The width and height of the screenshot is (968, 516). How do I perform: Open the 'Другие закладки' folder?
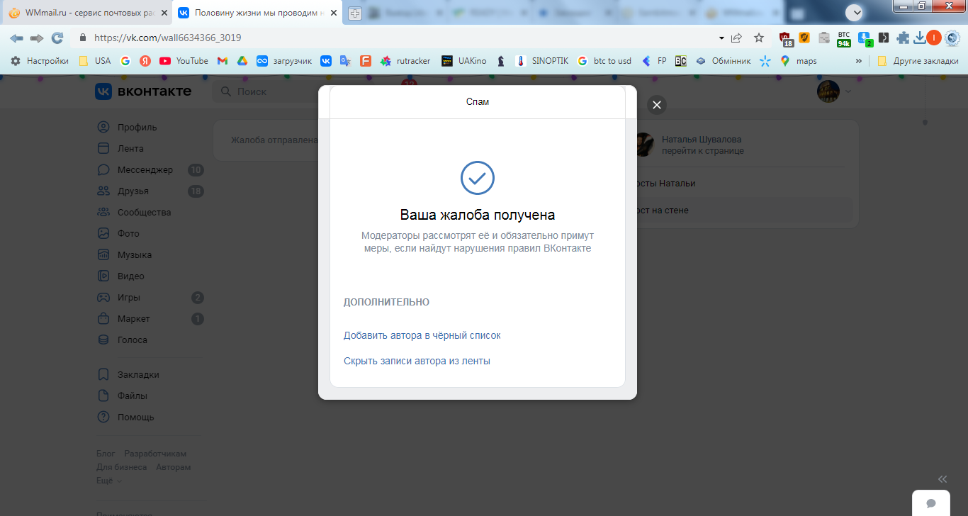918,61
